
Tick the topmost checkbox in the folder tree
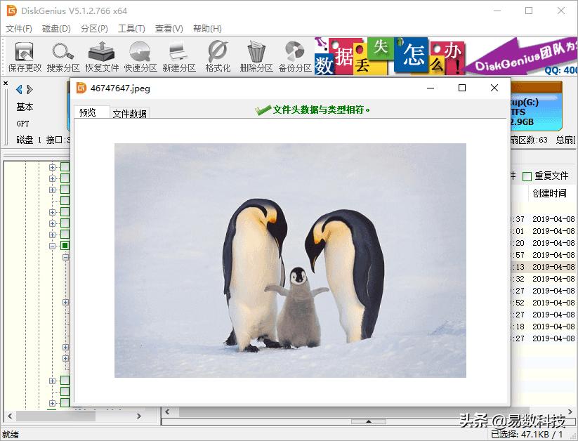coord(65,167)
